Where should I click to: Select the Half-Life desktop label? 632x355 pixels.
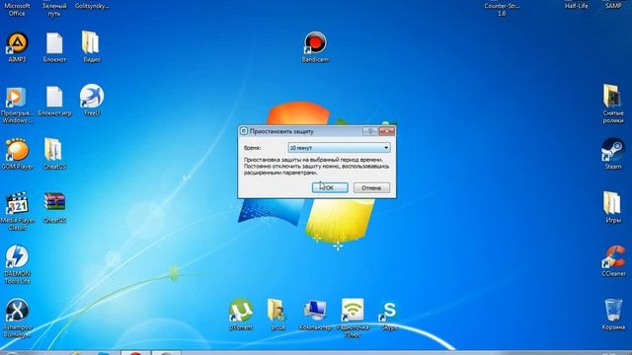coord(576,6)
